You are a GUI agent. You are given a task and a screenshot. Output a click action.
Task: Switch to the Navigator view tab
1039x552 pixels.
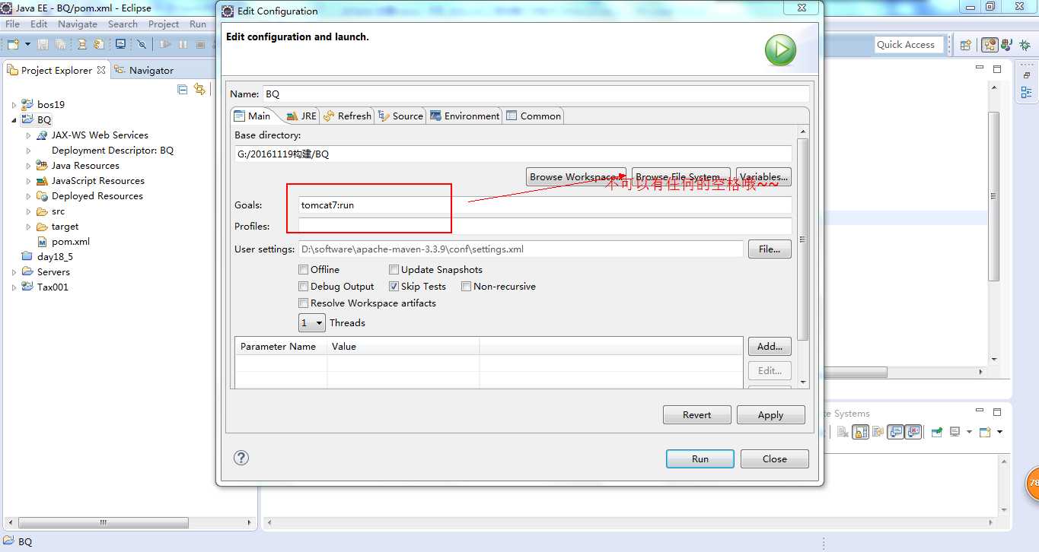(x=143, y=70)
